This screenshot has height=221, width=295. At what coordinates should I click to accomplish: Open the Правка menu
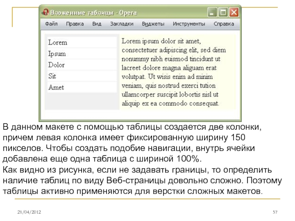point(75,24)
